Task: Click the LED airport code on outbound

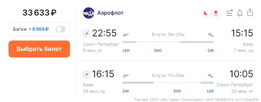Action: point(126,50)
